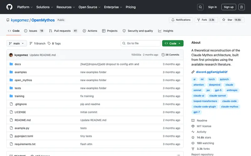Screen dimensions: 251x156
Task: Click the MIT license scale icon
Action: click(x=193, y=126)
